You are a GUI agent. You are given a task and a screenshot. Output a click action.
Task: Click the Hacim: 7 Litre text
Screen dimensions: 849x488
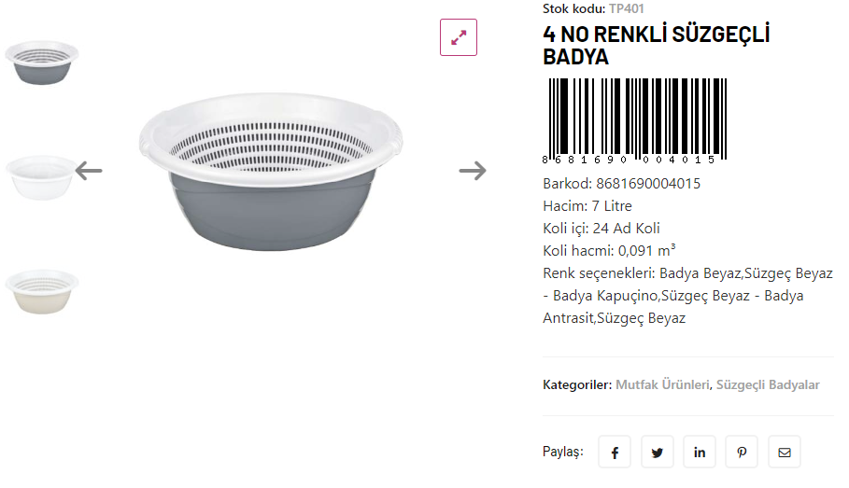(587, 206)
